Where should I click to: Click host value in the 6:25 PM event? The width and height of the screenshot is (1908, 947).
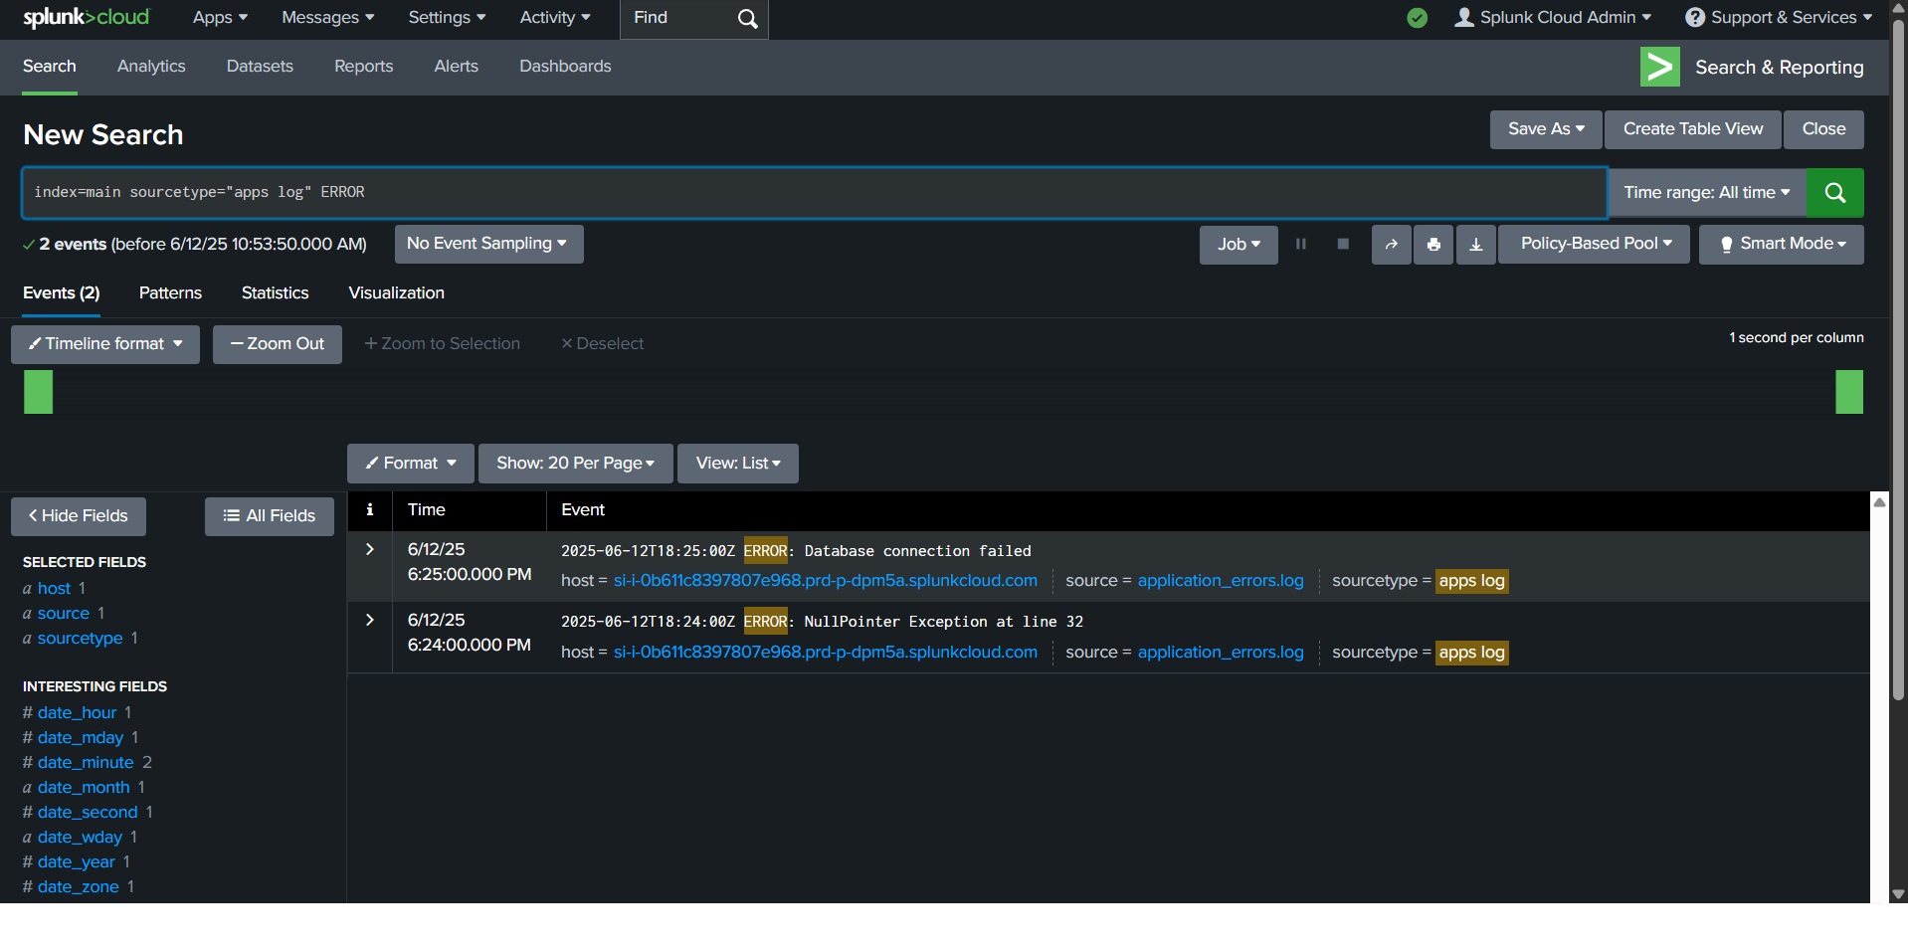(x=826, y=581)
